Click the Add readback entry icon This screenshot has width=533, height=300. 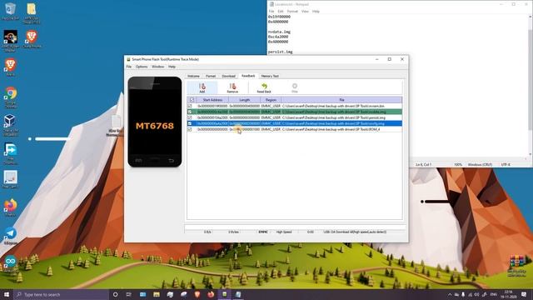point(202,87)
